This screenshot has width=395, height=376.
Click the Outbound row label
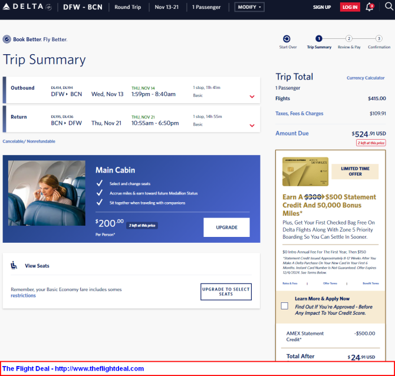tap(22, 88)
